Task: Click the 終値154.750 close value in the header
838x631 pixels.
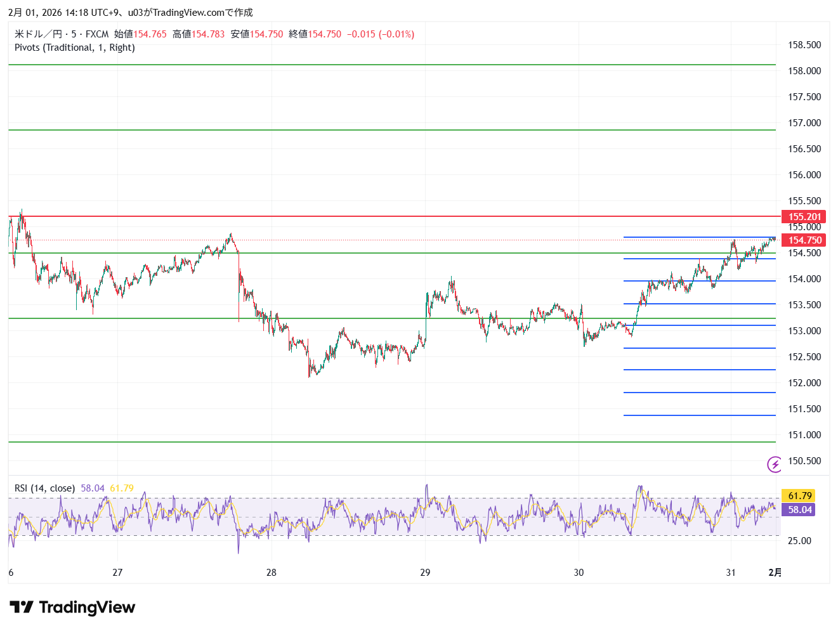Action: (315, 34)
